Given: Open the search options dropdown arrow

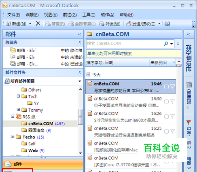Looking at the screenshot, I should pos(172,44).
